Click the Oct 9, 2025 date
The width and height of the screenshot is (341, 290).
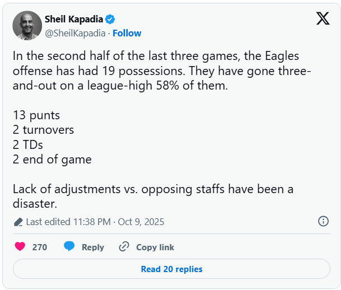click(x=141, y=222)
